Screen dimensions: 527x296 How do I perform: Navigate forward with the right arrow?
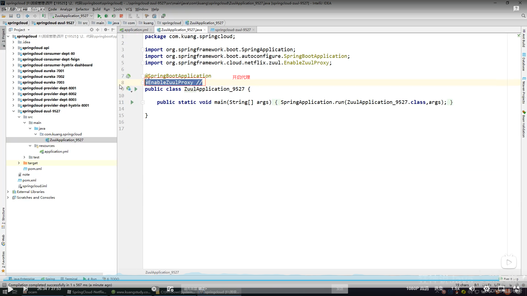pos(35,16)
